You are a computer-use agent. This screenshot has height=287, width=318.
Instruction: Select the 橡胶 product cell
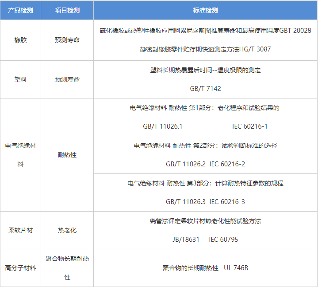[20, 40]
